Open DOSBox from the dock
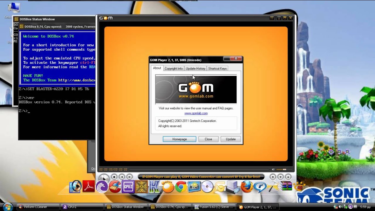The height and width of the screenshot is (211, 375). pyautogui.click(x=142, y=186)
